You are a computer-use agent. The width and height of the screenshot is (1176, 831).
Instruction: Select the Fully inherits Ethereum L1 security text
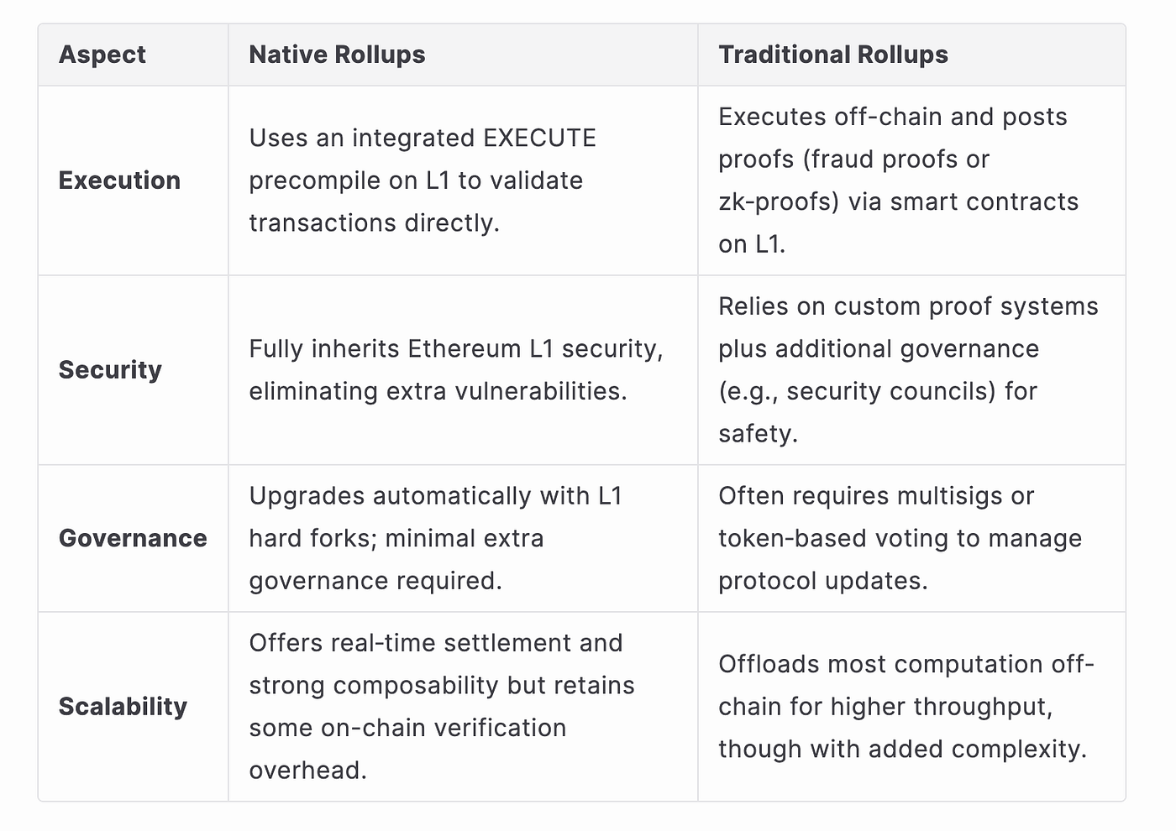click(456, 348)
